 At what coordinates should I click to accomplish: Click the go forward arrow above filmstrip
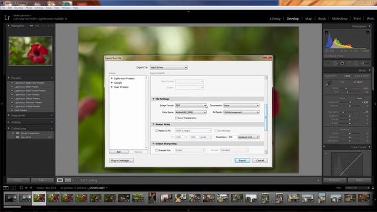pos(31,188)
